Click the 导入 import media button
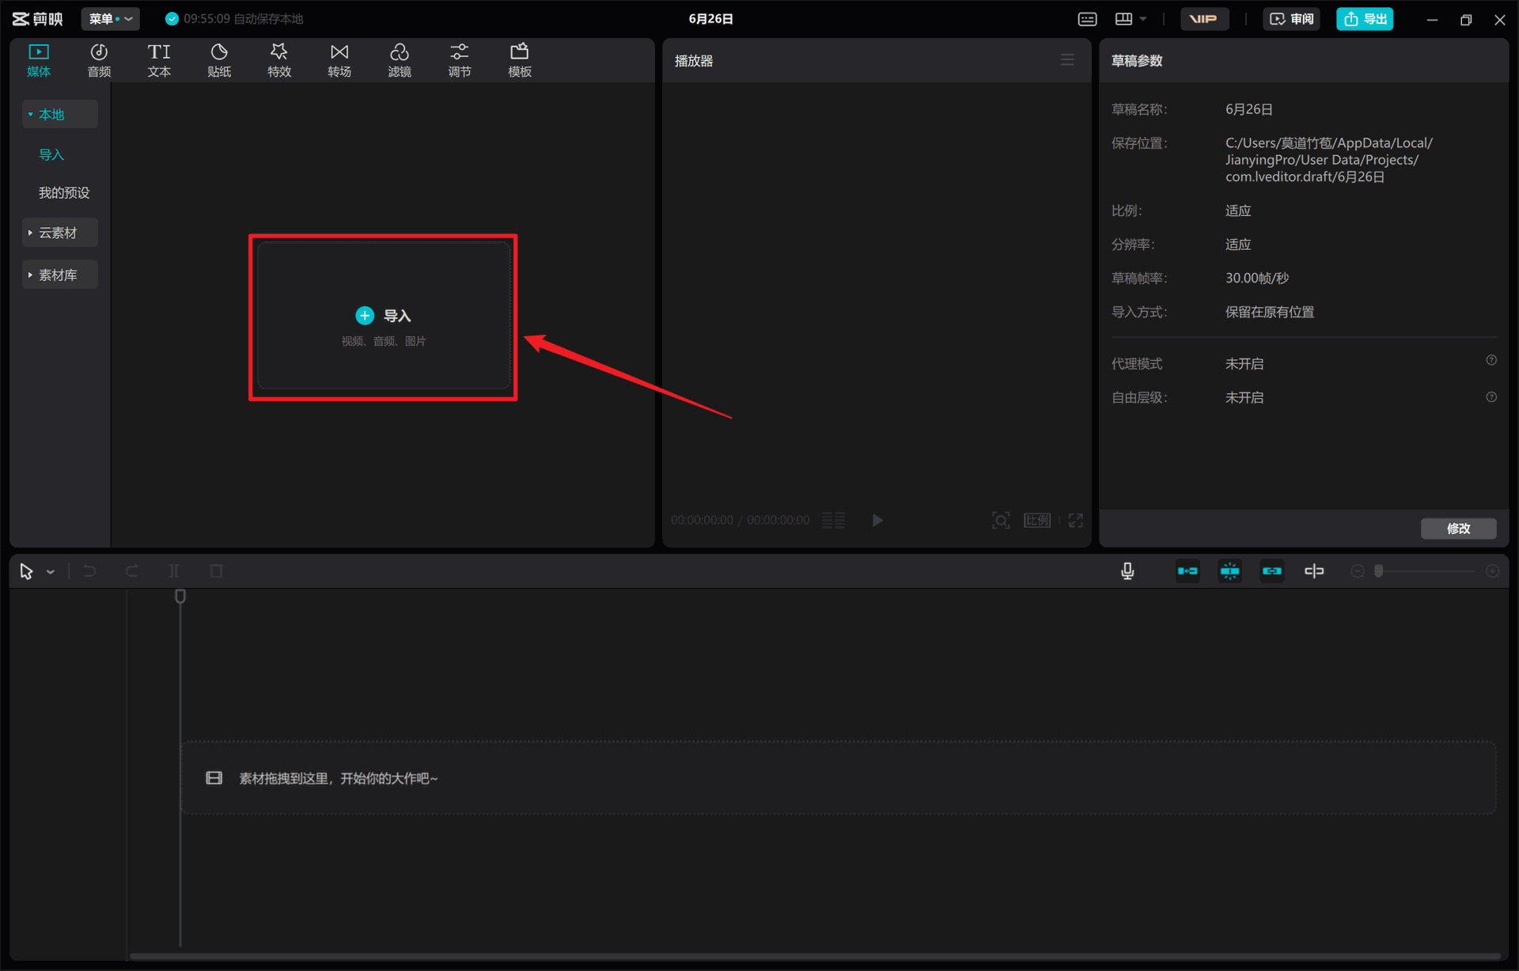The height and width of the screenshot is (971, 1519). (x=384, y=316)
